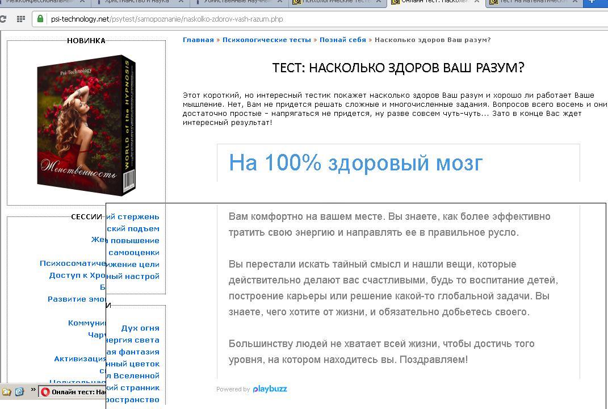Open new tab with plus button
Screen dimensions: 608x409
tap(593, 2)
